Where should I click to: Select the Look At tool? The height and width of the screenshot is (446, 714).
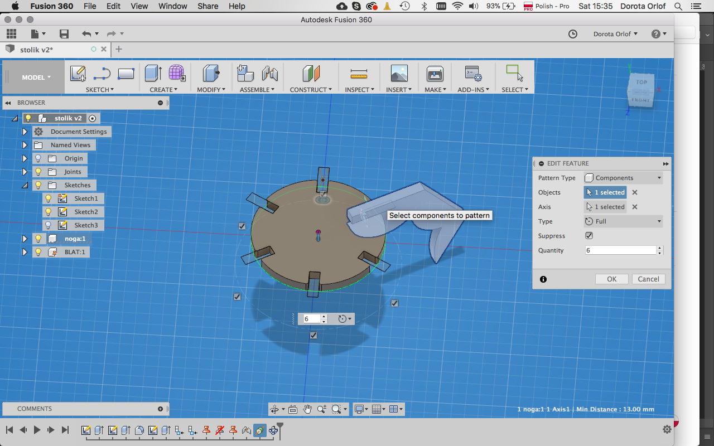click(292, 409)
